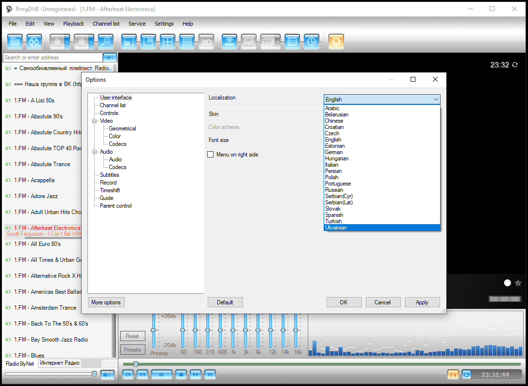Click the ABC subtitles toolbar icon
Viewport: 528px width, 386px height.
249,42
